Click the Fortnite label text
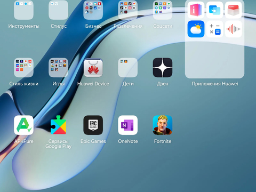The height and width of the screenshot is (192, 256). coord(163,141)
